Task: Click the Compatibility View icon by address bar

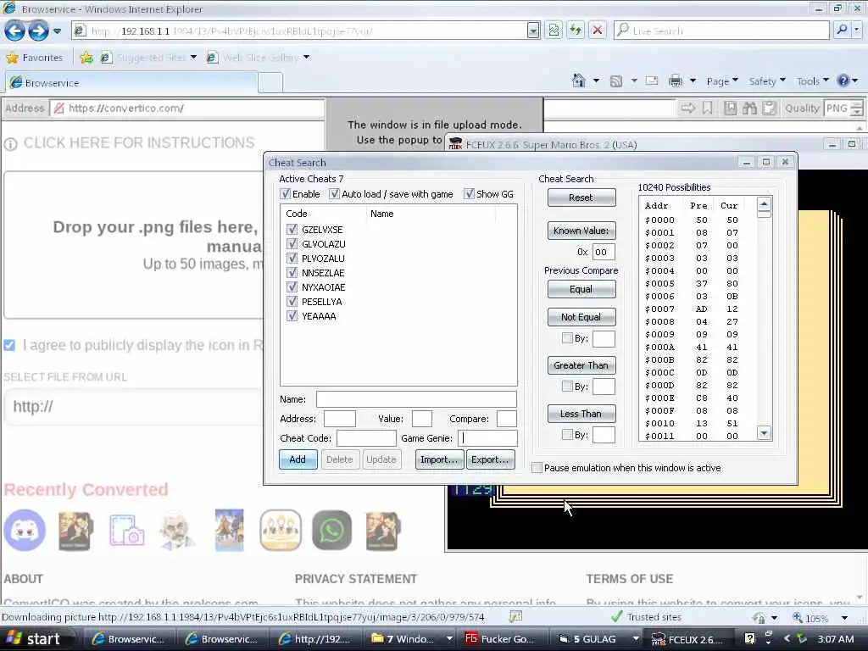Action: point(554,31)
